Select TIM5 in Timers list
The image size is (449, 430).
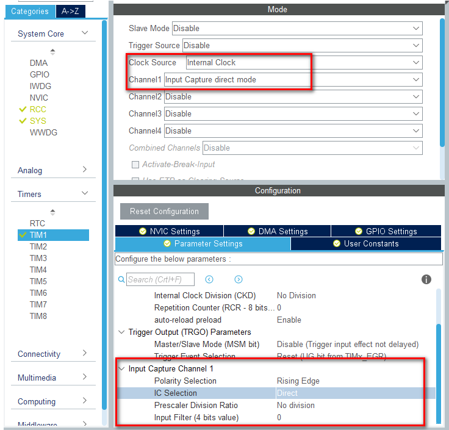[x=38, y=281]
